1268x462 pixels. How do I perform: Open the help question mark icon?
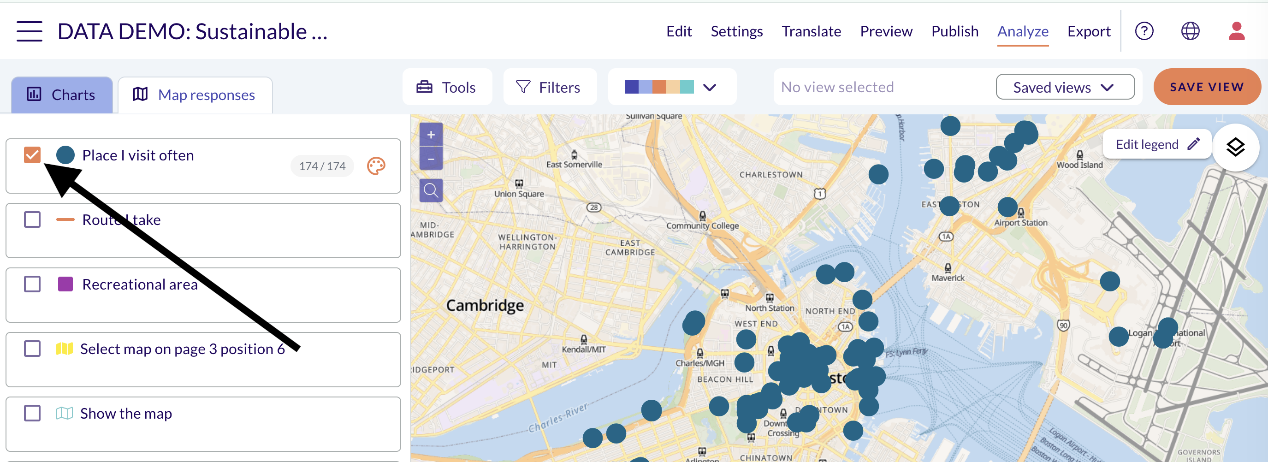[x=1144, y=31]
